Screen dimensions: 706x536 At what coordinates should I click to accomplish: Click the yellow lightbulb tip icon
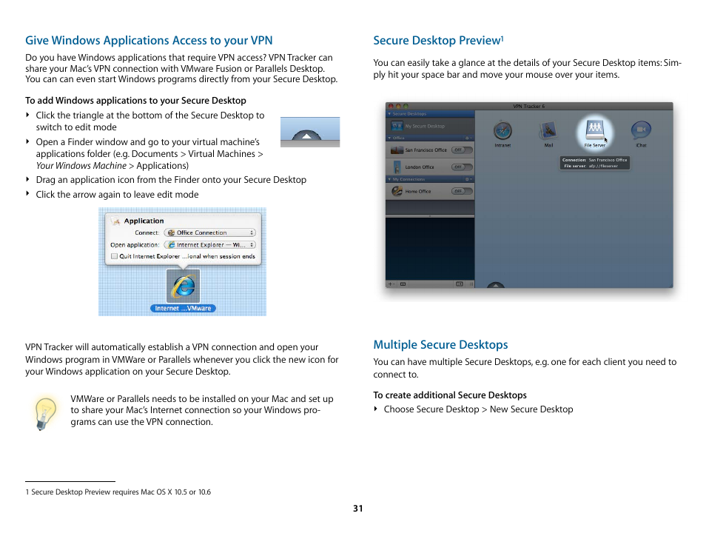[44, 413]
